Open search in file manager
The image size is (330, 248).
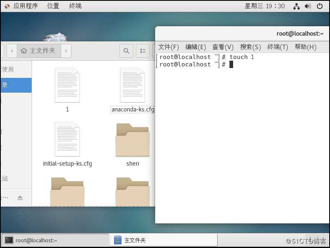(x=126, y=51)
